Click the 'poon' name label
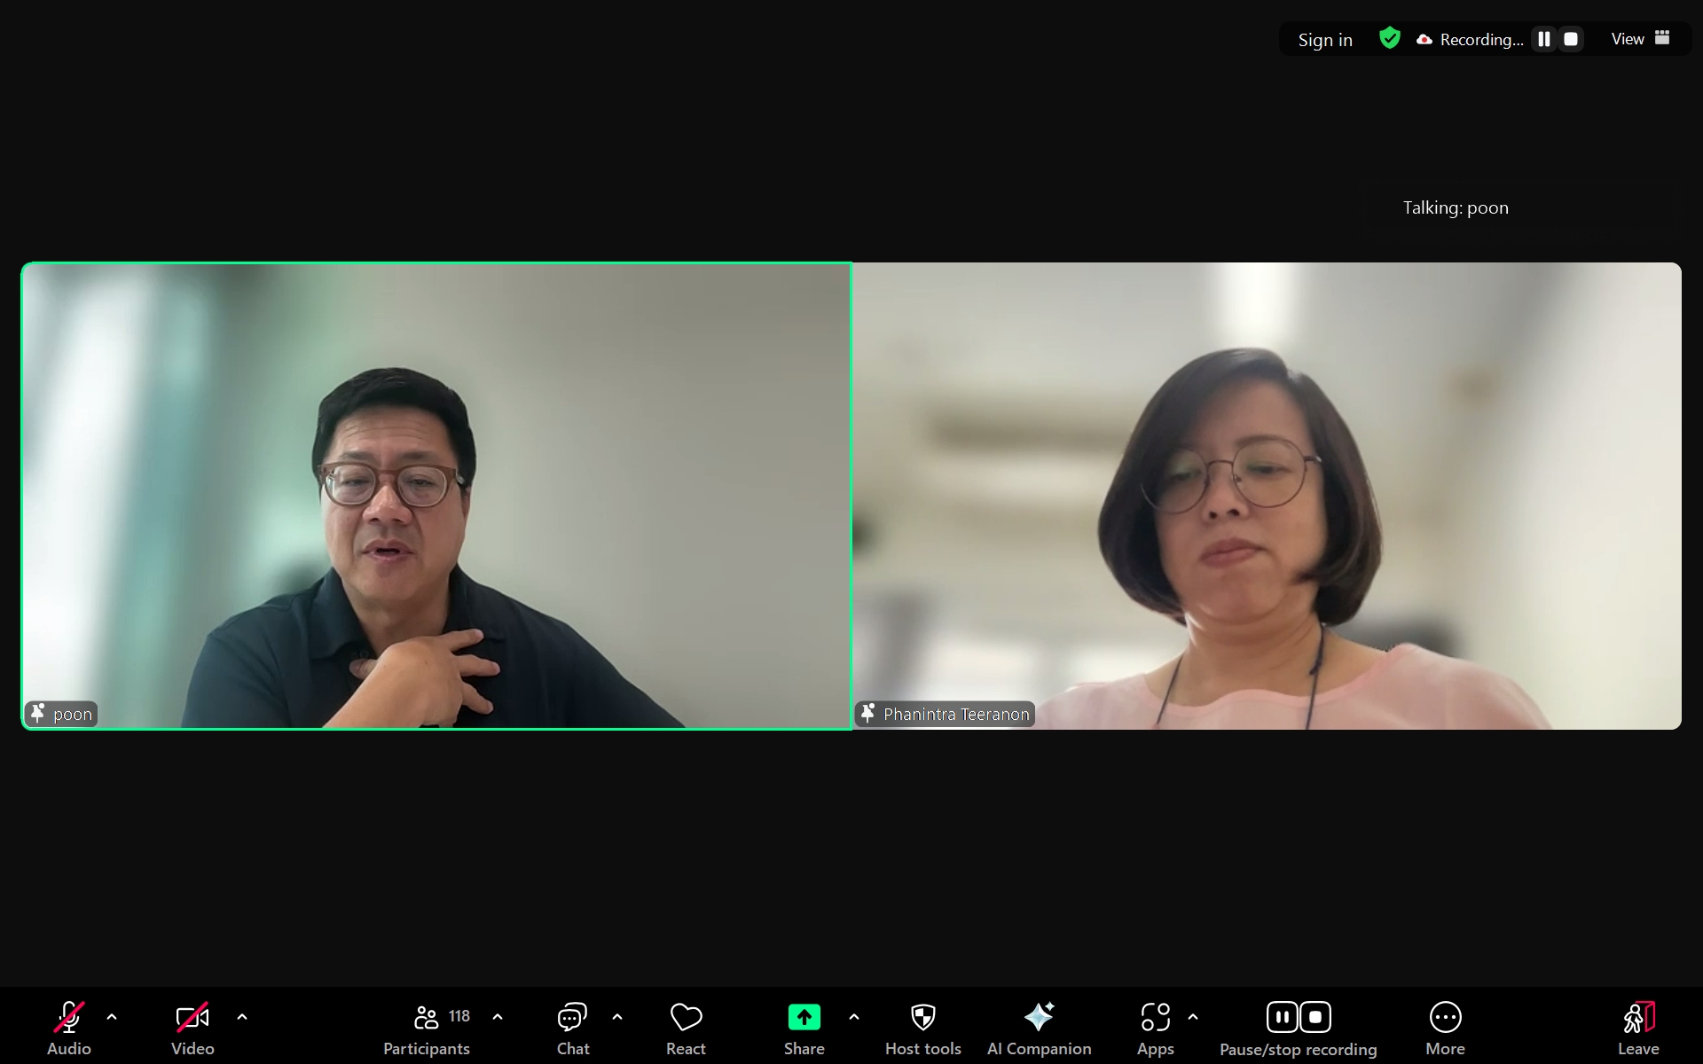The width and height of the screenshot is (1703, 1064). point(73,714)
